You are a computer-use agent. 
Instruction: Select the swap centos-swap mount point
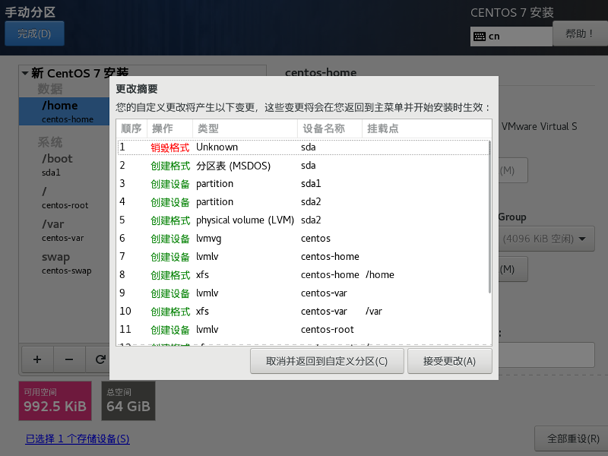click(x=65, y=263)
